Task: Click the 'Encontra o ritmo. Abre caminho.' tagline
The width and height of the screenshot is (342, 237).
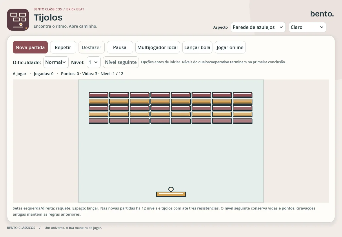Action: pyautogui.click(x=66, y=26)
